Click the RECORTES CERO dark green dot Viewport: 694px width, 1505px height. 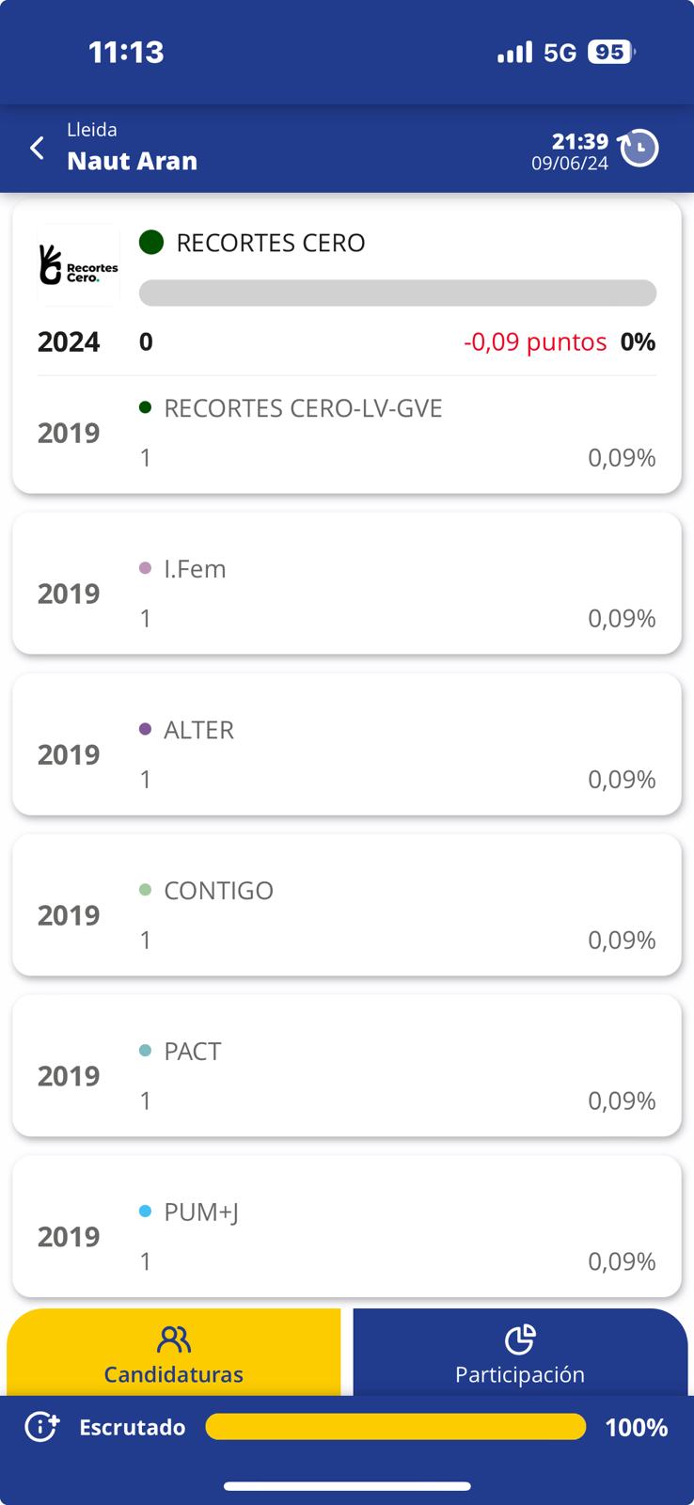pyautogui.click(x=151, y=243)
